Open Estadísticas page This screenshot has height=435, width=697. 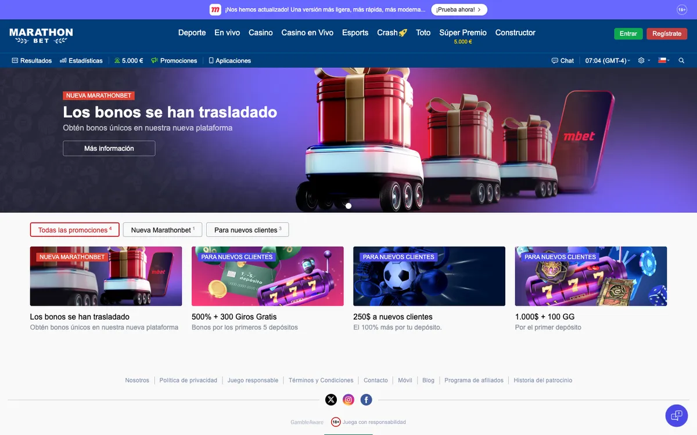coord(81,60)
